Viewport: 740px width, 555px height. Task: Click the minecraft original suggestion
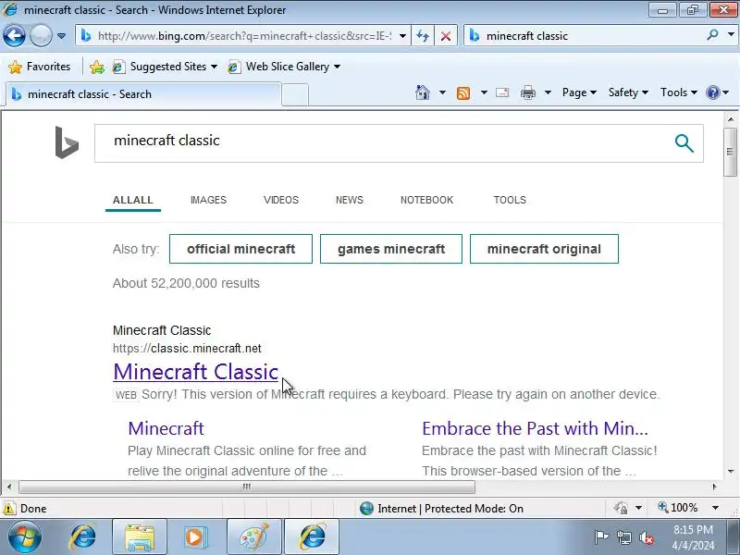pos(544,249)
